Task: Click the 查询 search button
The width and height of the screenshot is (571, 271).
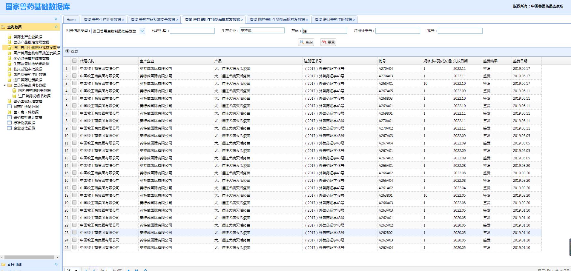Action: click(x=306, y=42)
